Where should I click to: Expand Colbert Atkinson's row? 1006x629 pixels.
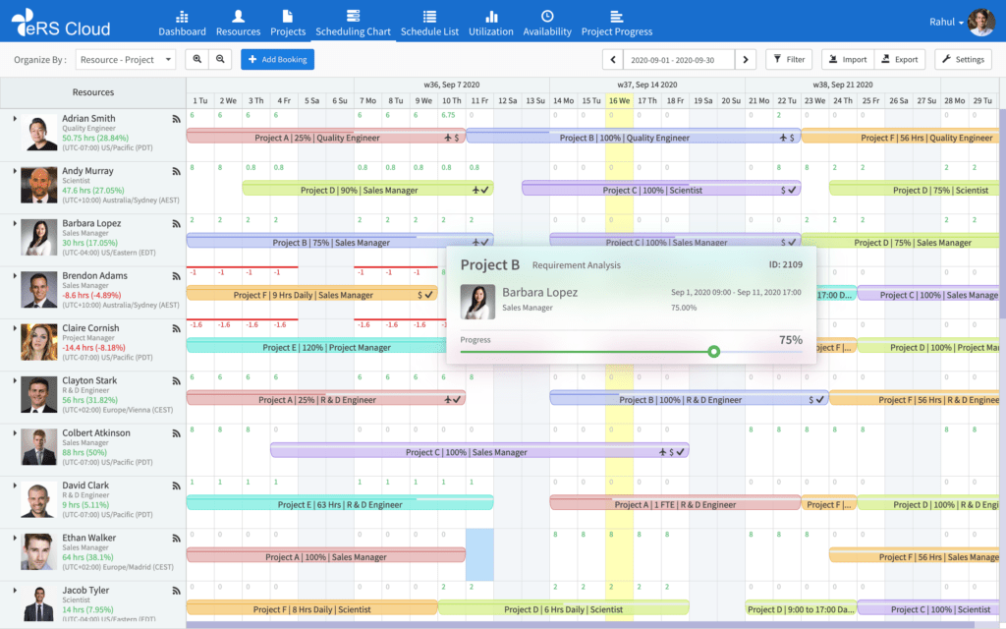click(14, 433)
